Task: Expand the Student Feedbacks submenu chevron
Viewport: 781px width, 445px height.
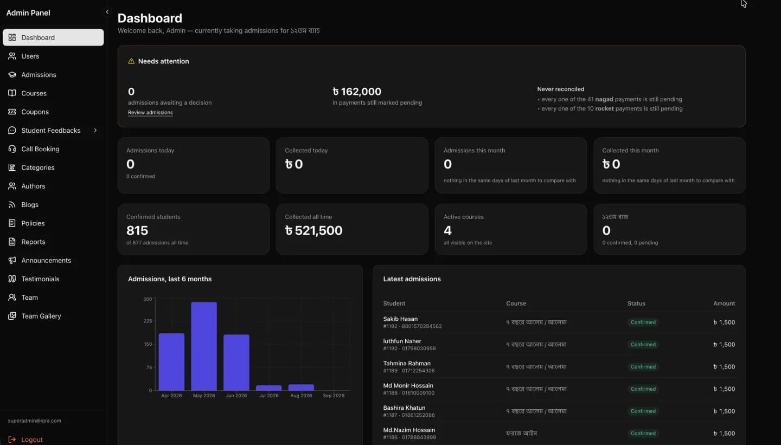Action: coord(95,130)
